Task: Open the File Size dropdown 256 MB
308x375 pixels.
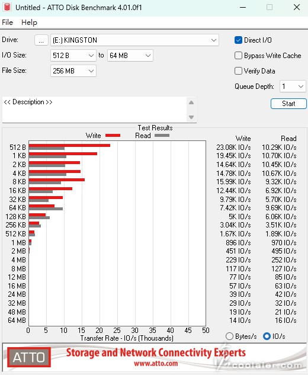Action: [73, 70]
